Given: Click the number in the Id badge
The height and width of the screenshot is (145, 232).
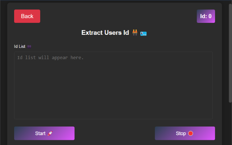Looking at the screenshot, I should 210,16.
